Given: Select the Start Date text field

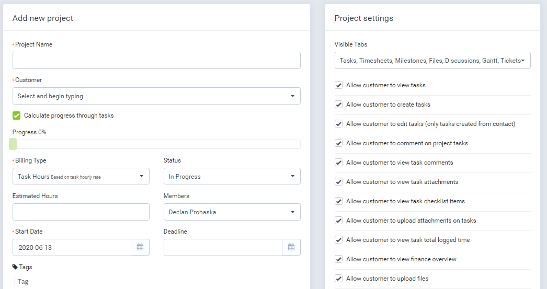Looking at the screenshot, I should (x=72, y=247).
